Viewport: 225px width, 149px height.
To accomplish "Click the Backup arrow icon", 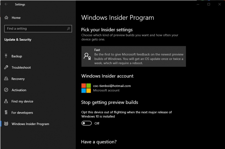I will (6, 56).
